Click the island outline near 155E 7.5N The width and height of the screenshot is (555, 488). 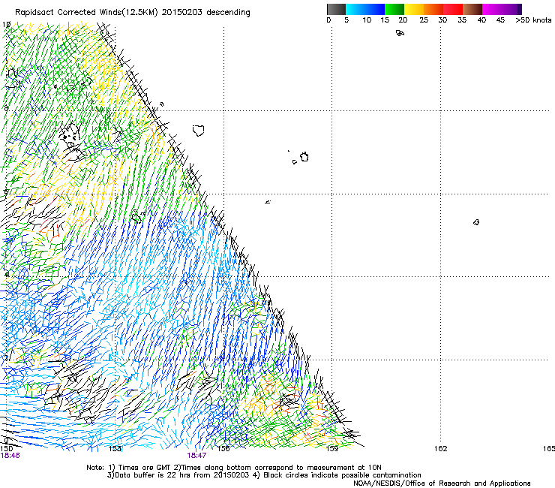[x=199, y=131]
